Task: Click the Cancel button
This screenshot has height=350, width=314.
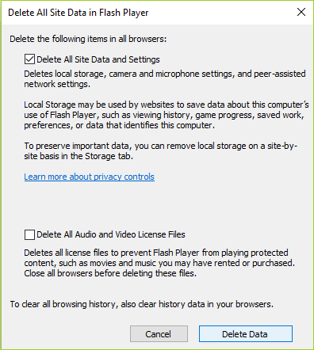Action: [159, 334]
